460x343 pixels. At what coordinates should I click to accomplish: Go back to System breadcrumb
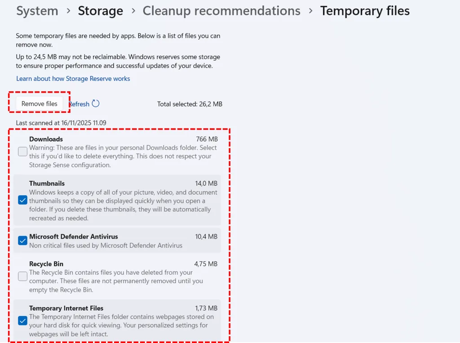pos(37,11)
